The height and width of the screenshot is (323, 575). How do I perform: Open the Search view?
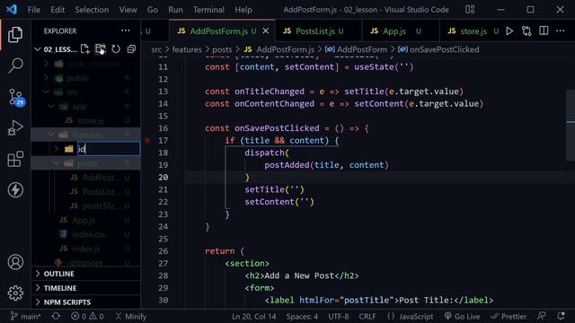[15, 65]
